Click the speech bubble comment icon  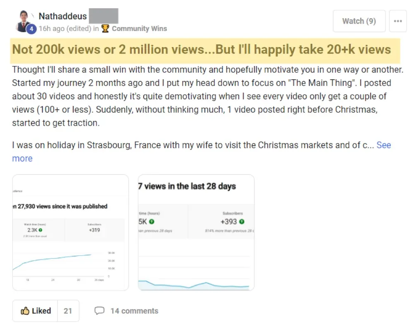click(x=100, y=311)
